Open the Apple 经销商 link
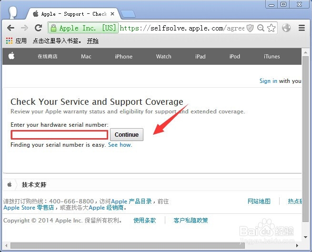 [x=106, y=208]
